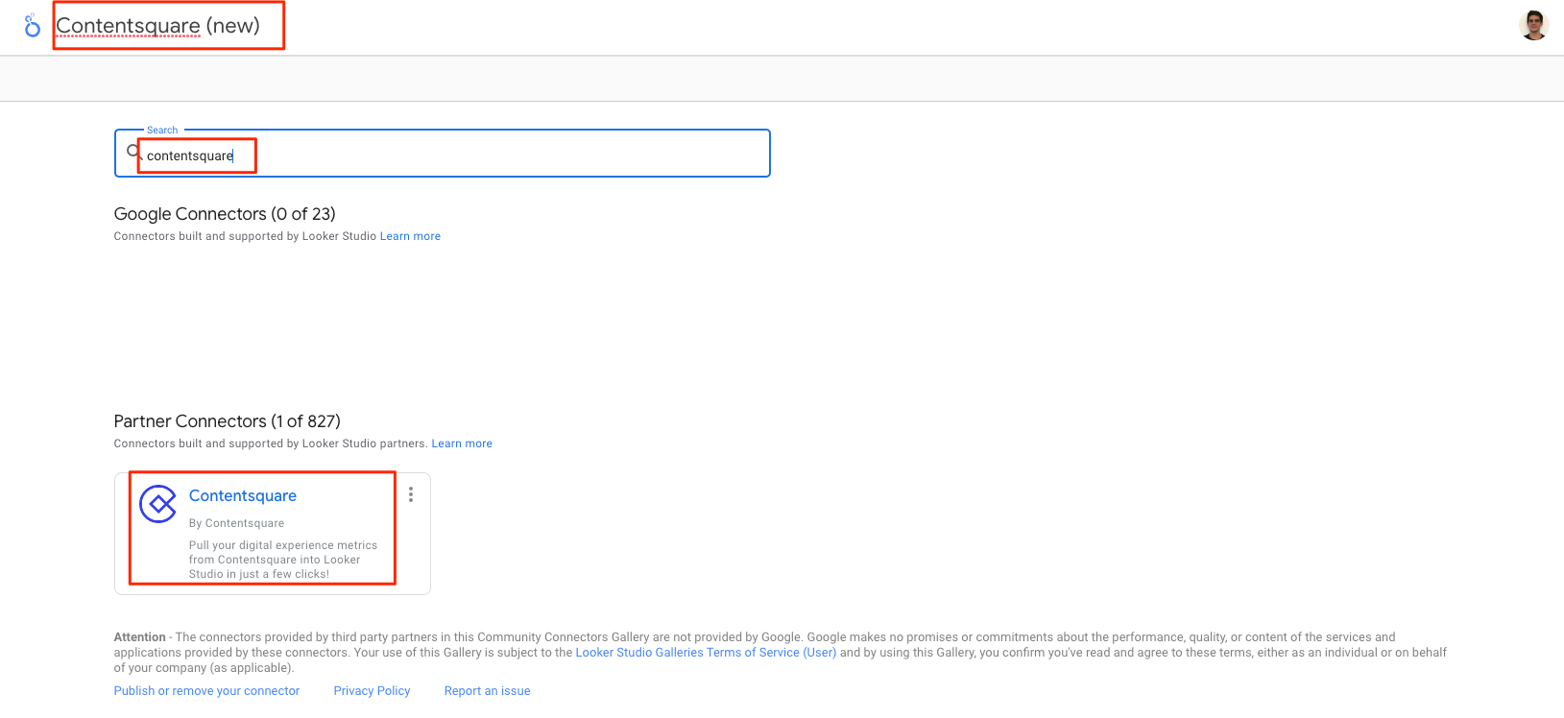The height and width of the screenshot is (718, 1564).
Task: Open Publish or remove your connector link
Action: (206, 691)
